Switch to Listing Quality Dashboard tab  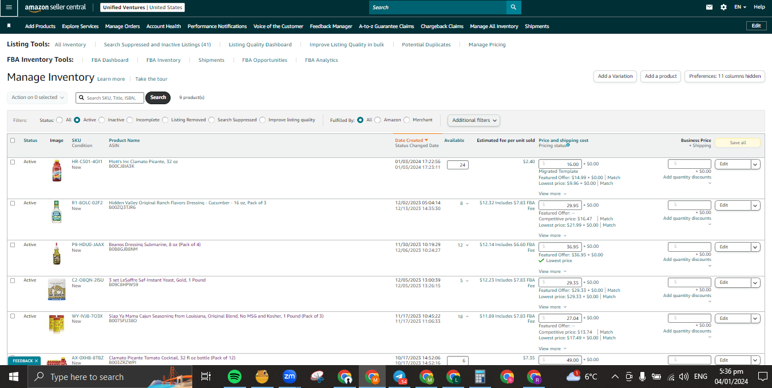pos(260,45)
